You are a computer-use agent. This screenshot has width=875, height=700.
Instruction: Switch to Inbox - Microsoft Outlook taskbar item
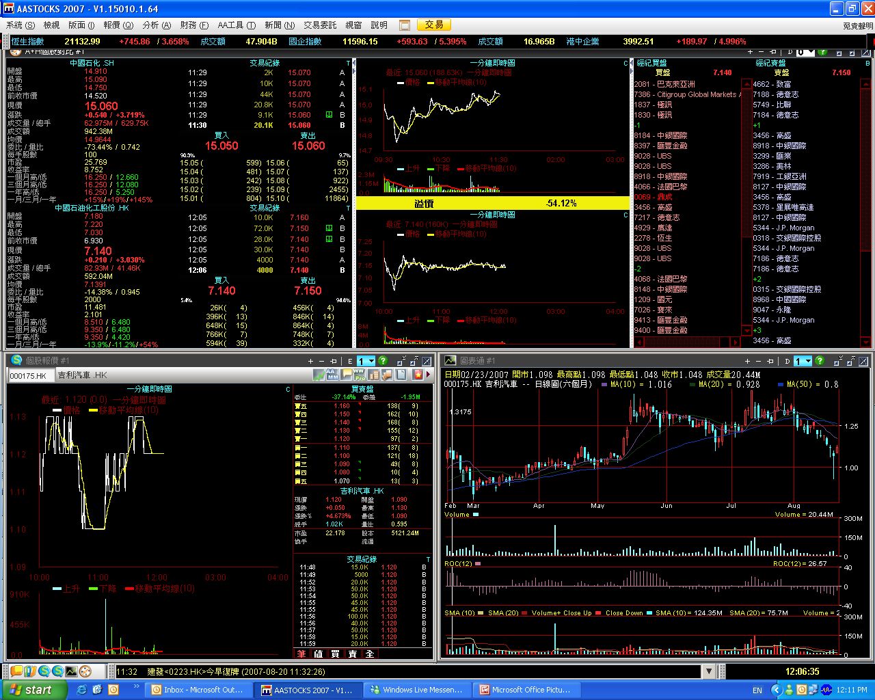(198, 690)
